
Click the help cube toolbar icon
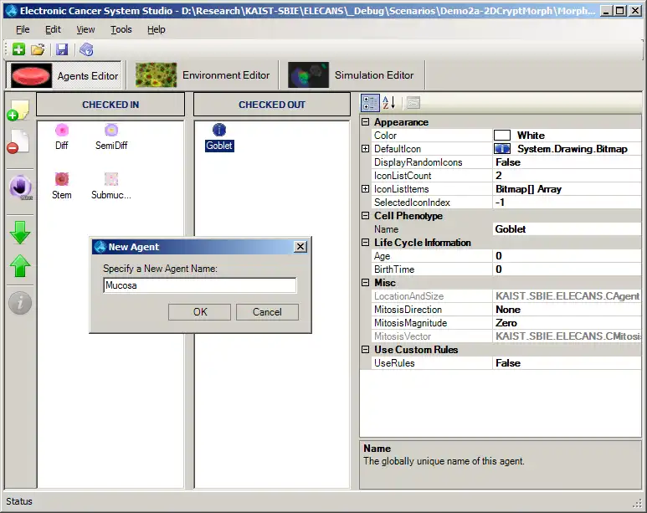tap(86, 49)
